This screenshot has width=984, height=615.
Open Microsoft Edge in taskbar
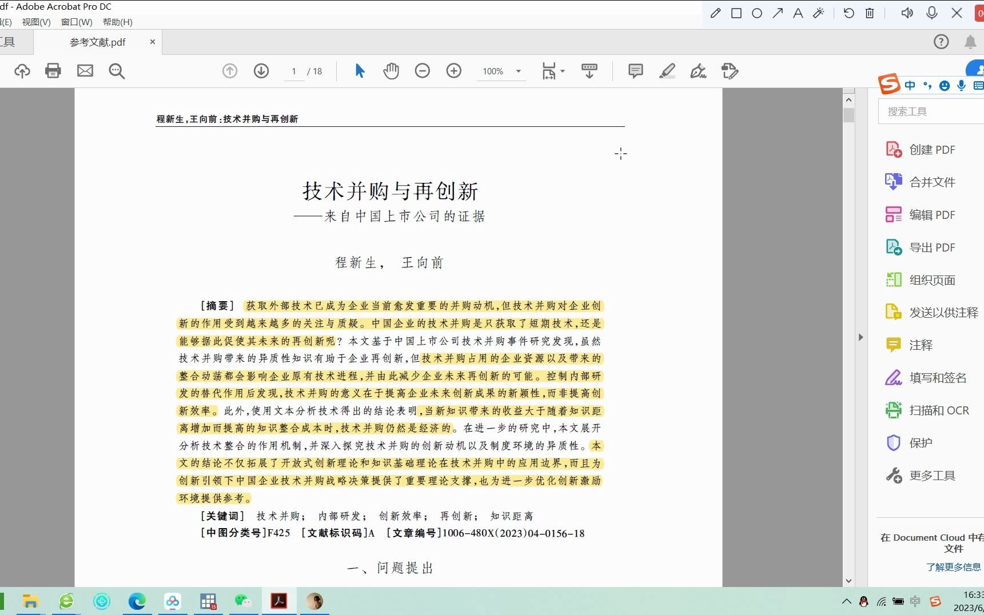tap(137, 601)
